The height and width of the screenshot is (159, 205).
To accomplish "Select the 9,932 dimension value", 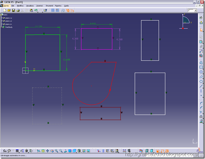I will click(x=93, y=24).
